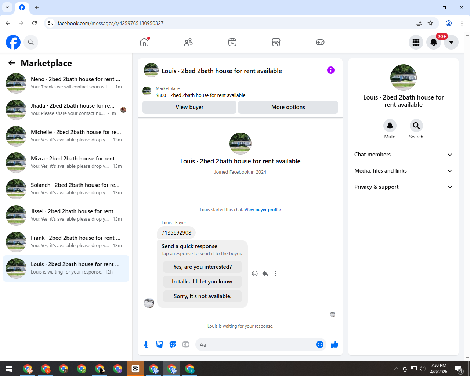Reload the page with browser refresh button
470x376 pixels.
35,23
